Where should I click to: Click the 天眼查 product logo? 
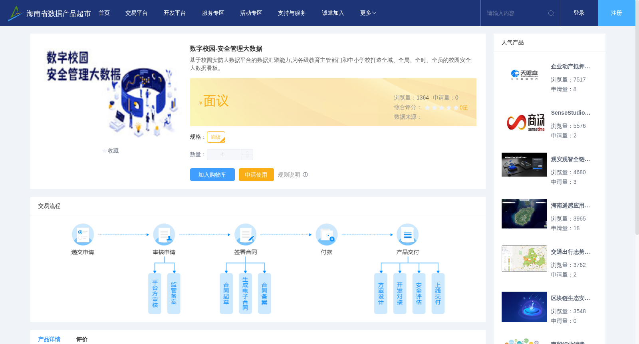[x=524, y=75]
